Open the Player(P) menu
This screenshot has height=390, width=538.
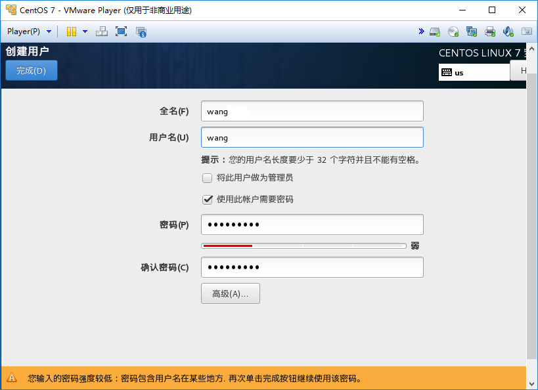click(29, 32)
